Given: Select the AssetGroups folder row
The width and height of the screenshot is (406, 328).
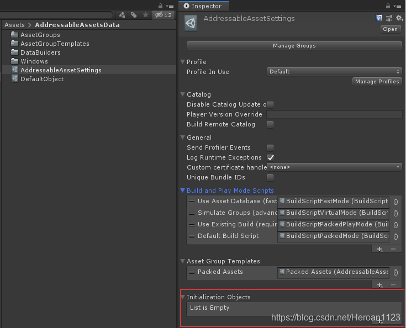Looking at the screenshot, I should [89, 35].
